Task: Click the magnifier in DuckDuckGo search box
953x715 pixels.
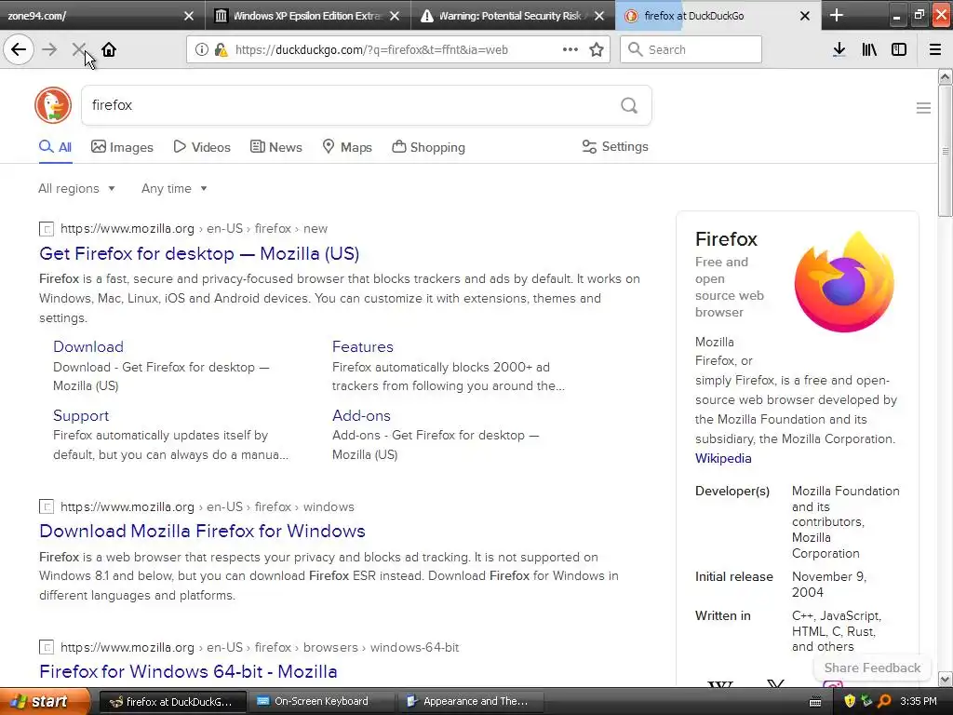Action: 629,105
